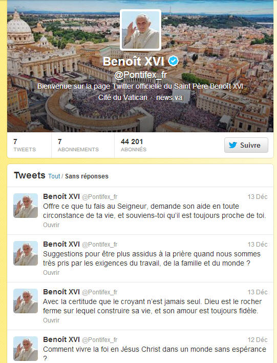The image size is (277, 363).
Task: Click the avatar on the 'Comment vivre la foi' tweet
Action: (26, 349)
